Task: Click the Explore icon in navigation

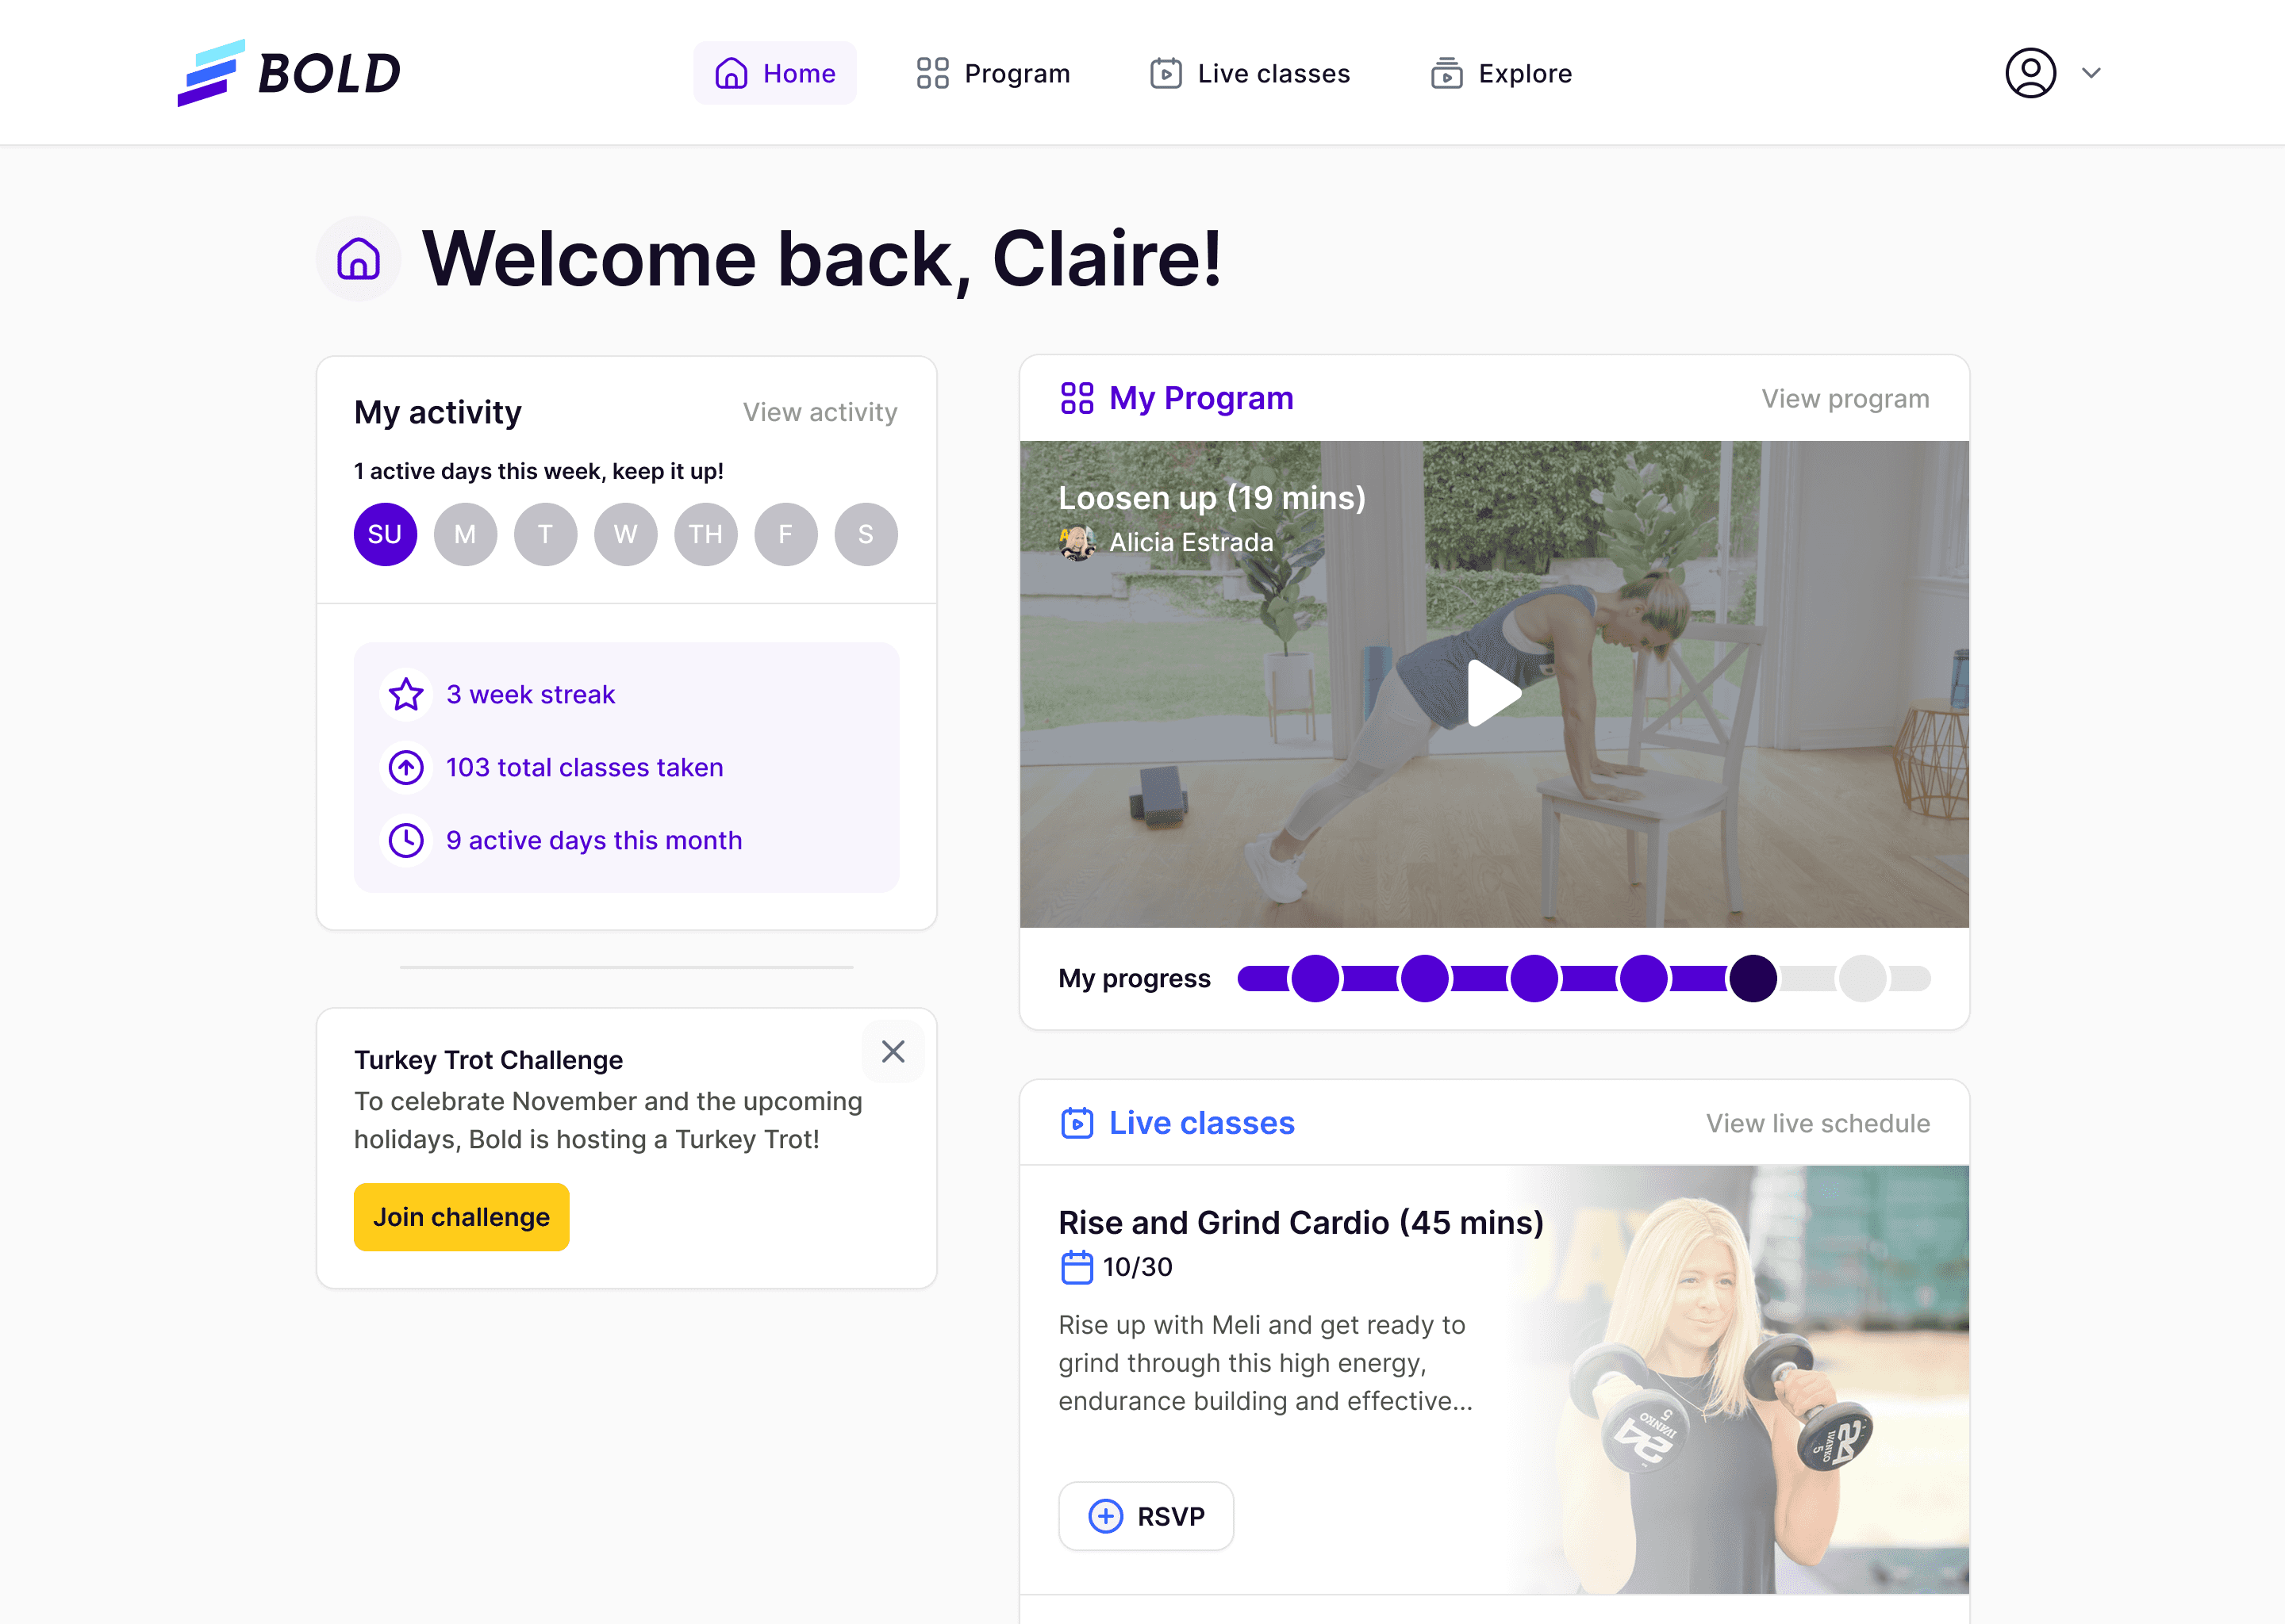Action: (1445, 72)
